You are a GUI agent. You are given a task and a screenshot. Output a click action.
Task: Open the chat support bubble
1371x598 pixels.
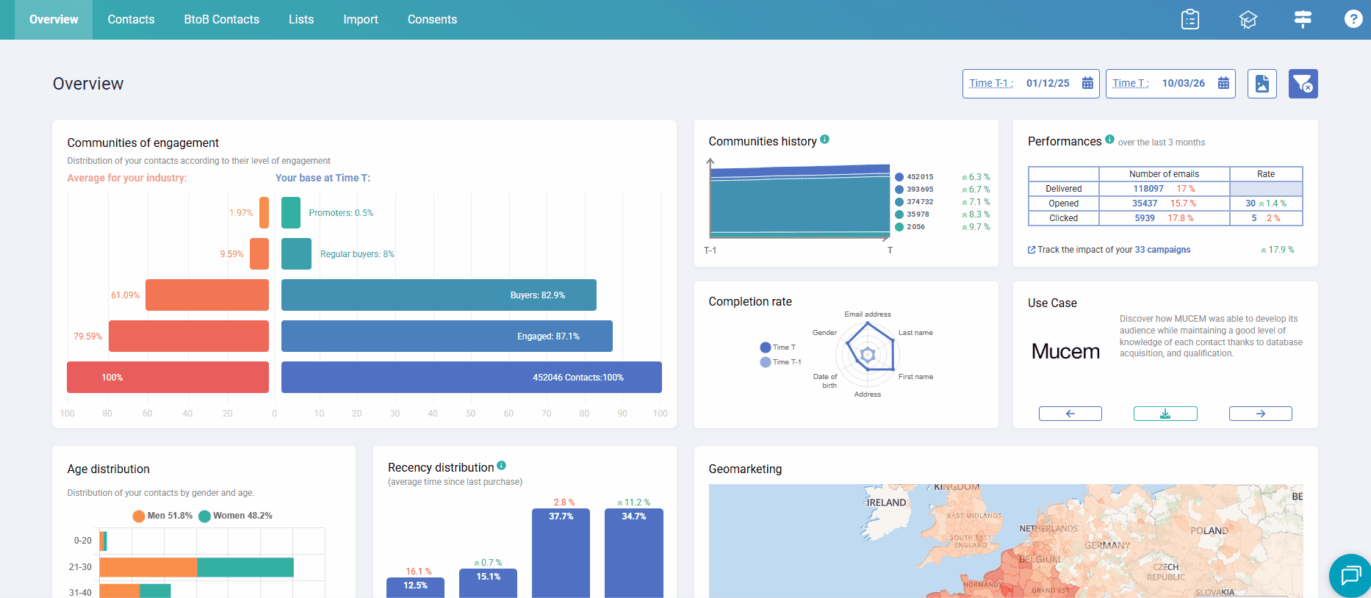(x=1350, y=575)
